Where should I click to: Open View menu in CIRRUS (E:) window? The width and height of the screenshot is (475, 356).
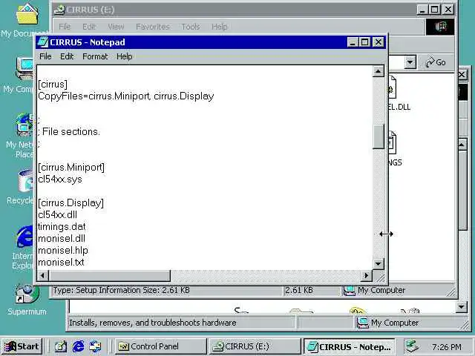point(116,27)
